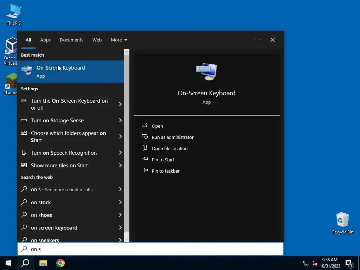This screenshot has height=270, width=360.
Task: Click the large On-Screen Keyboard preview icon
Action: pos(206,72)
